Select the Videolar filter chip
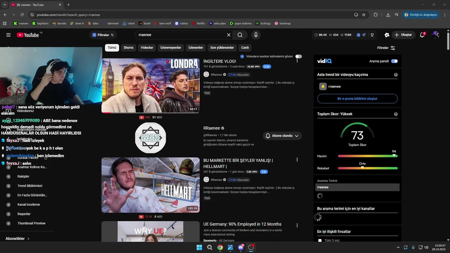450x253 pixels. coord(147,48)
